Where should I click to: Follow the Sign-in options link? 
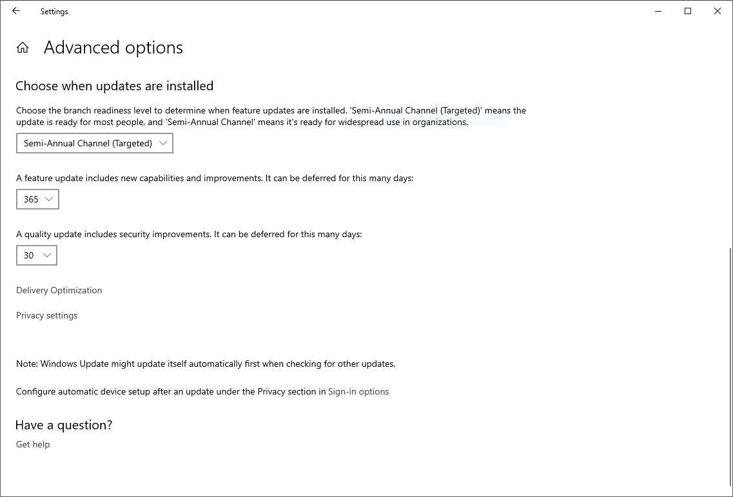358,391
